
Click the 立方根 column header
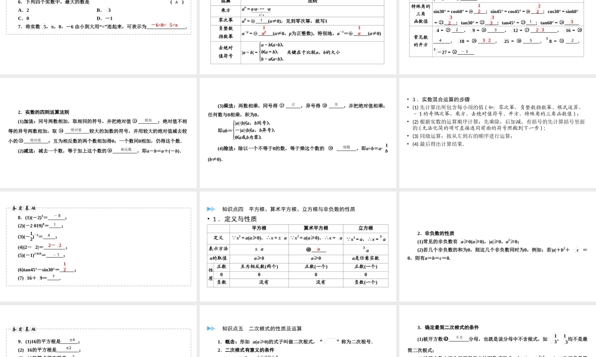tap(366, 228)
